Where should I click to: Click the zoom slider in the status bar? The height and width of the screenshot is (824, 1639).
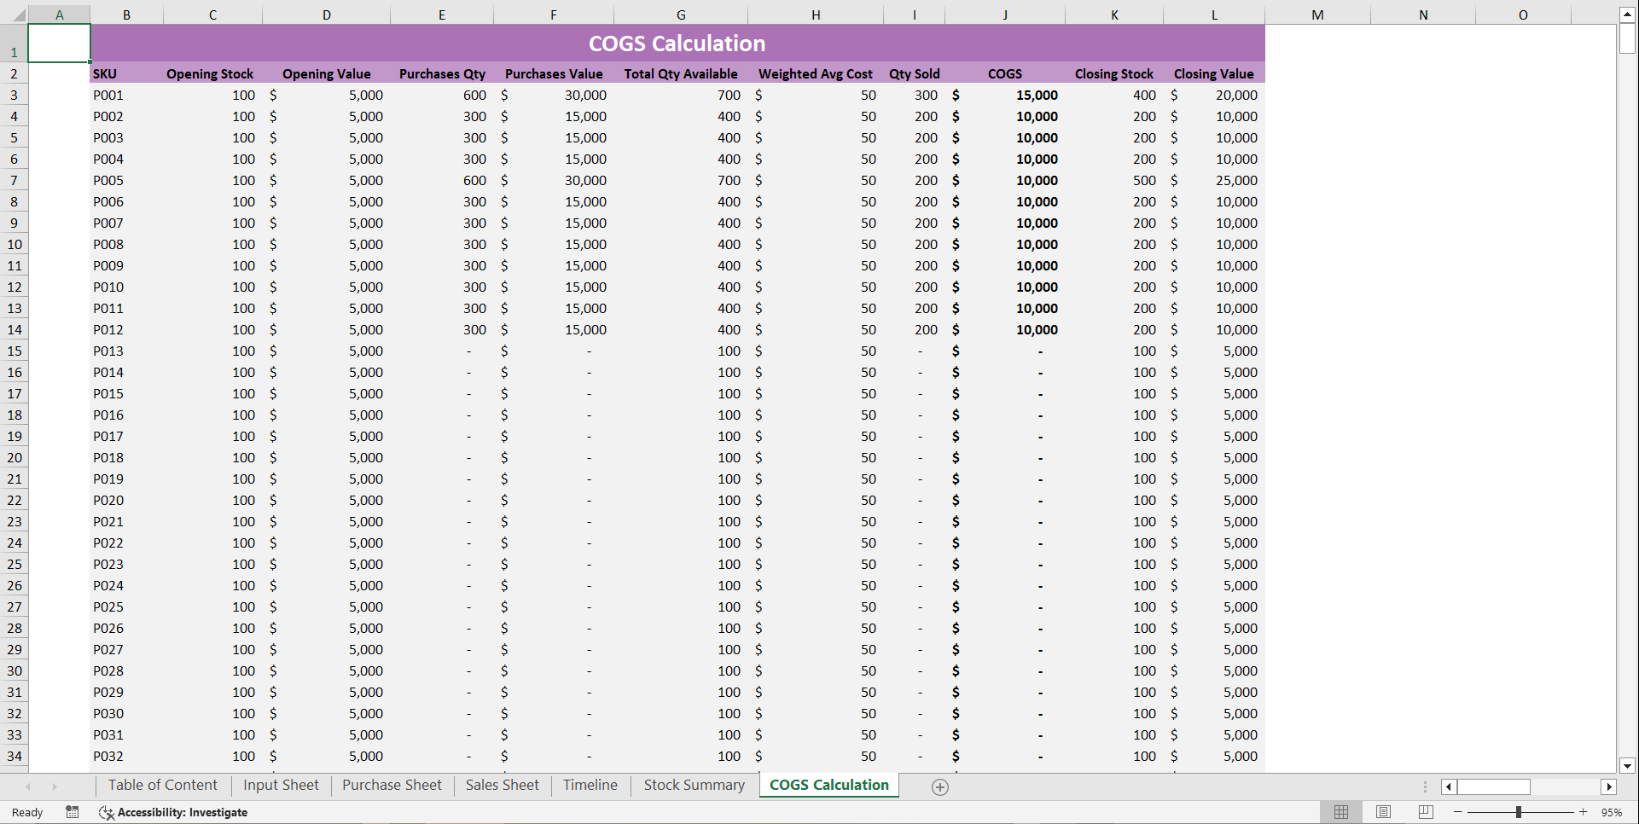click(x=1519, y=812)
